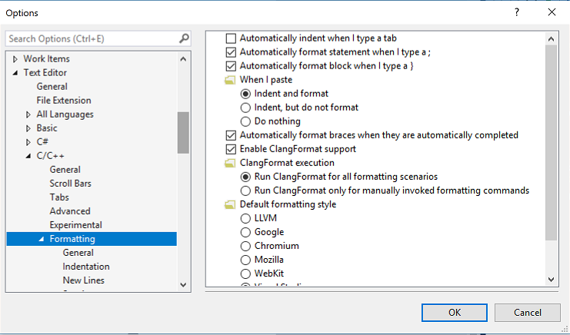Open the Scroll Bars options page
The image size is (570, 335).
click(x=71, y=184)
